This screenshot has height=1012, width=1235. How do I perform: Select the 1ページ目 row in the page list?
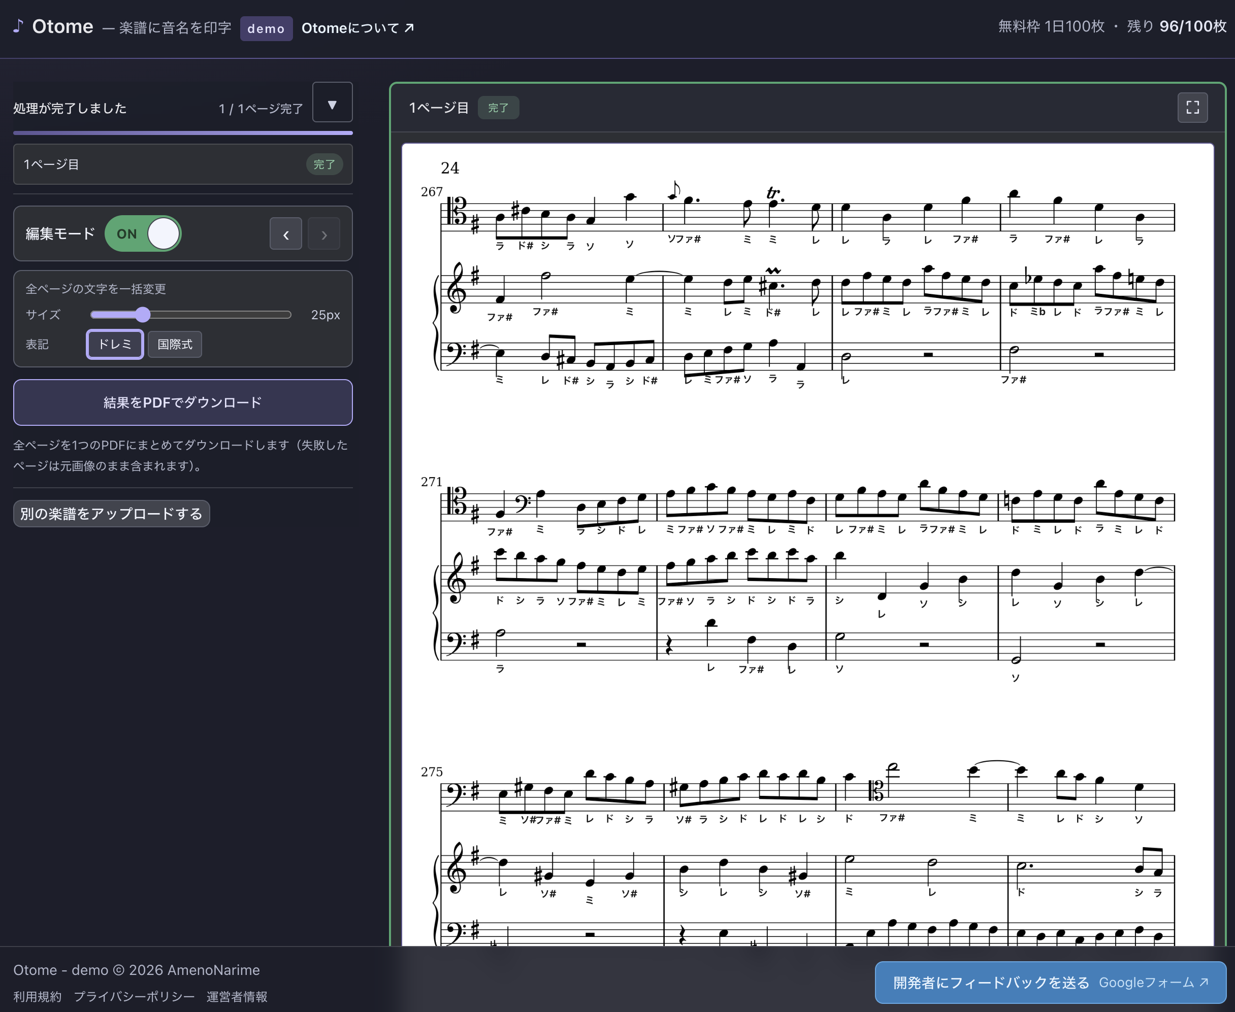pyautogui.click(x=183, y=164)
